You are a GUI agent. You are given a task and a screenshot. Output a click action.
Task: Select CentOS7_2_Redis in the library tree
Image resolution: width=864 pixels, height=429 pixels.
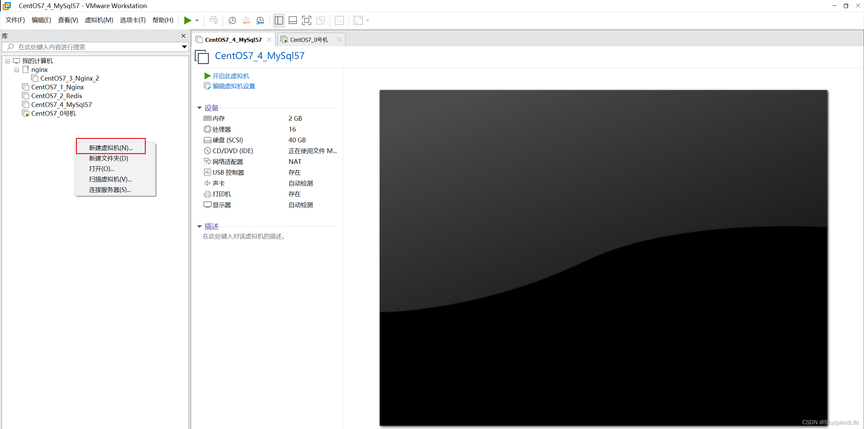(x=56, y=96)
